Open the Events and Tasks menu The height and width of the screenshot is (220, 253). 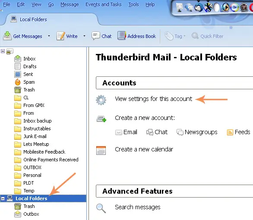tap(104, 4)
